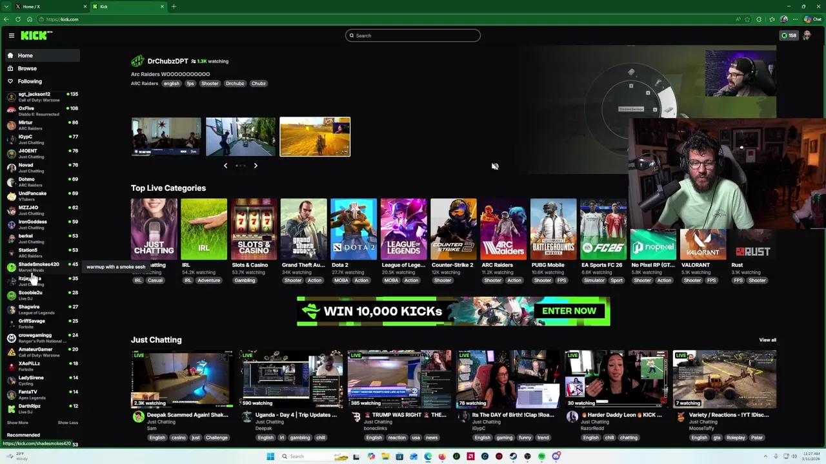Click ENTER NOW on the KICKs banner
826x464 pixels.
click(x=569, y=311)
